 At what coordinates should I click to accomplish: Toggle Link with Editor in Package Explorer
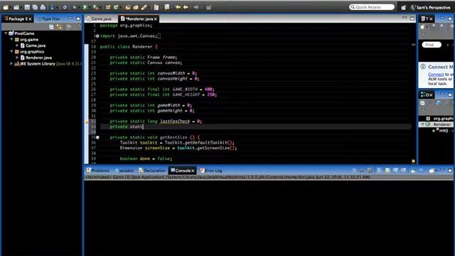coord(59,27)
